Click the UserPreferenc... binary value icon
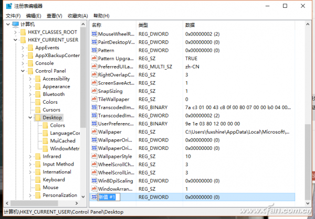Viewport: 315px width, 219px height. tap(94, 124)
